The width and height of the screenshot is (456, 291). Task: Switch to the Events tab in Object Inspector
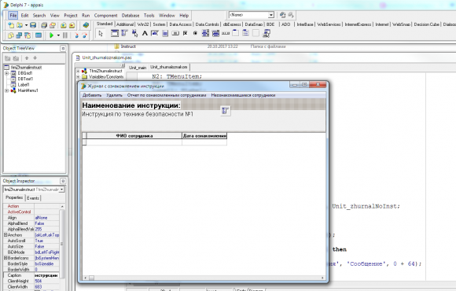tap(33, 198)
